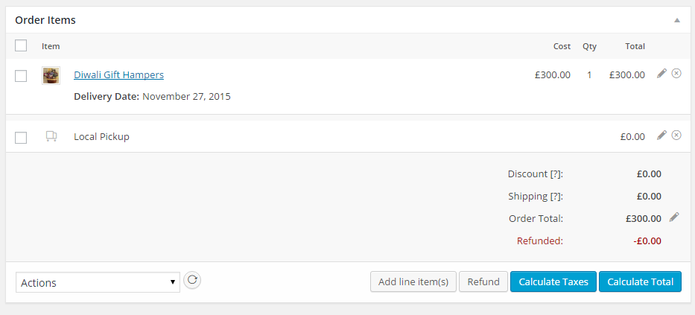Click the Calculate Taxes button
Screen dimensions: 695x315
[x=553, y=281]
